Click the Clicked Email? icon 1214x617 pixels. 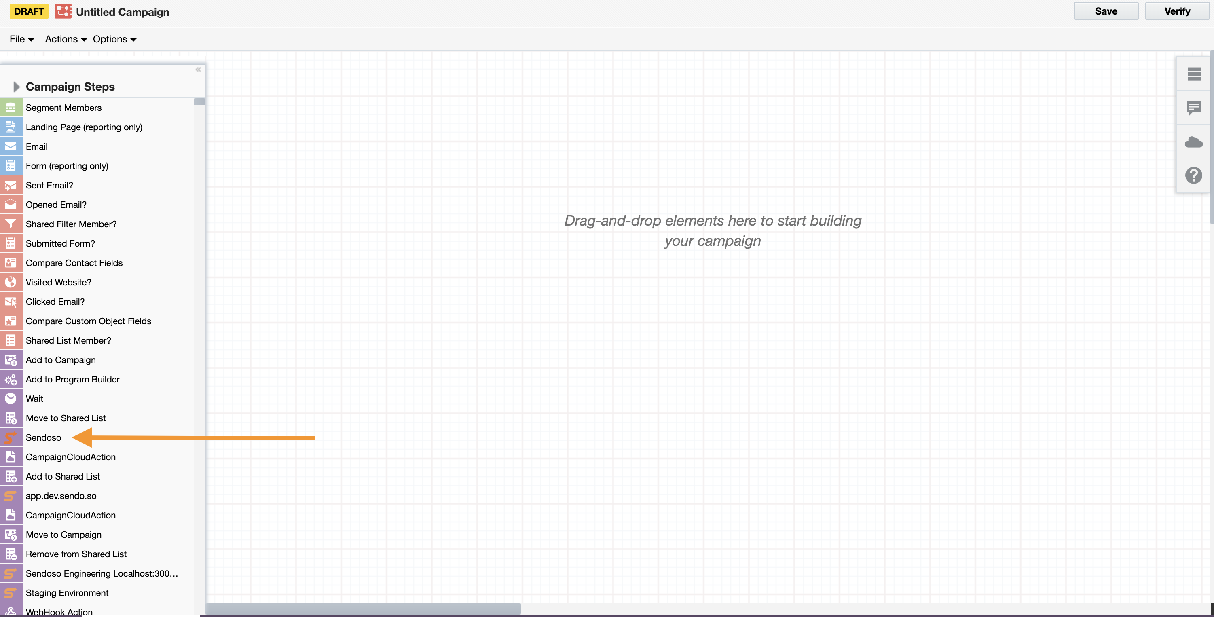[x=11, y=302]
